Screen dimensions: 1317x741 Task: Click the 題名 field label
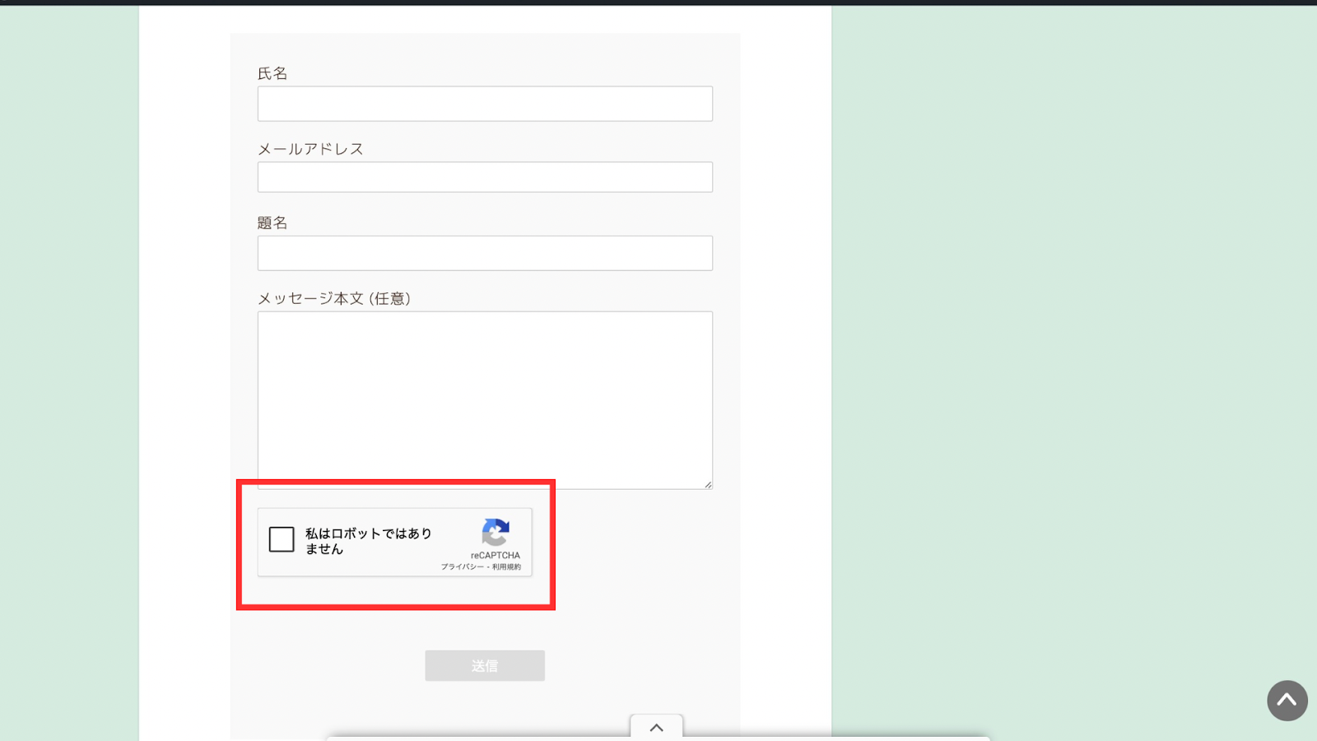(x=272, y=223)
